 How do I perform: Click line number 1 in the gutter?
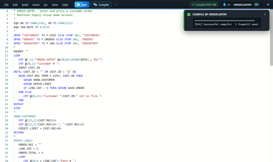click(x=7, y=11)
